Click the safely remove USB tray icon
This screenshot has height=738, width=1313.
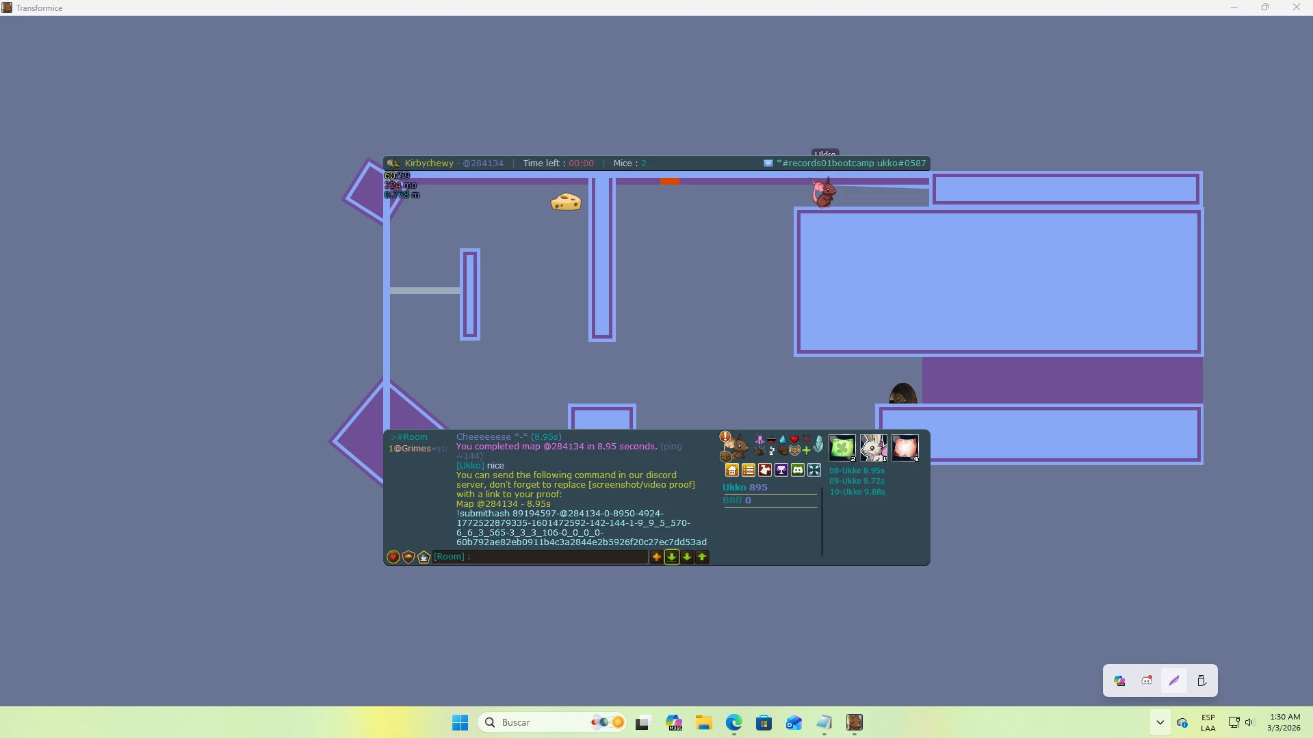pos(1201,681)
